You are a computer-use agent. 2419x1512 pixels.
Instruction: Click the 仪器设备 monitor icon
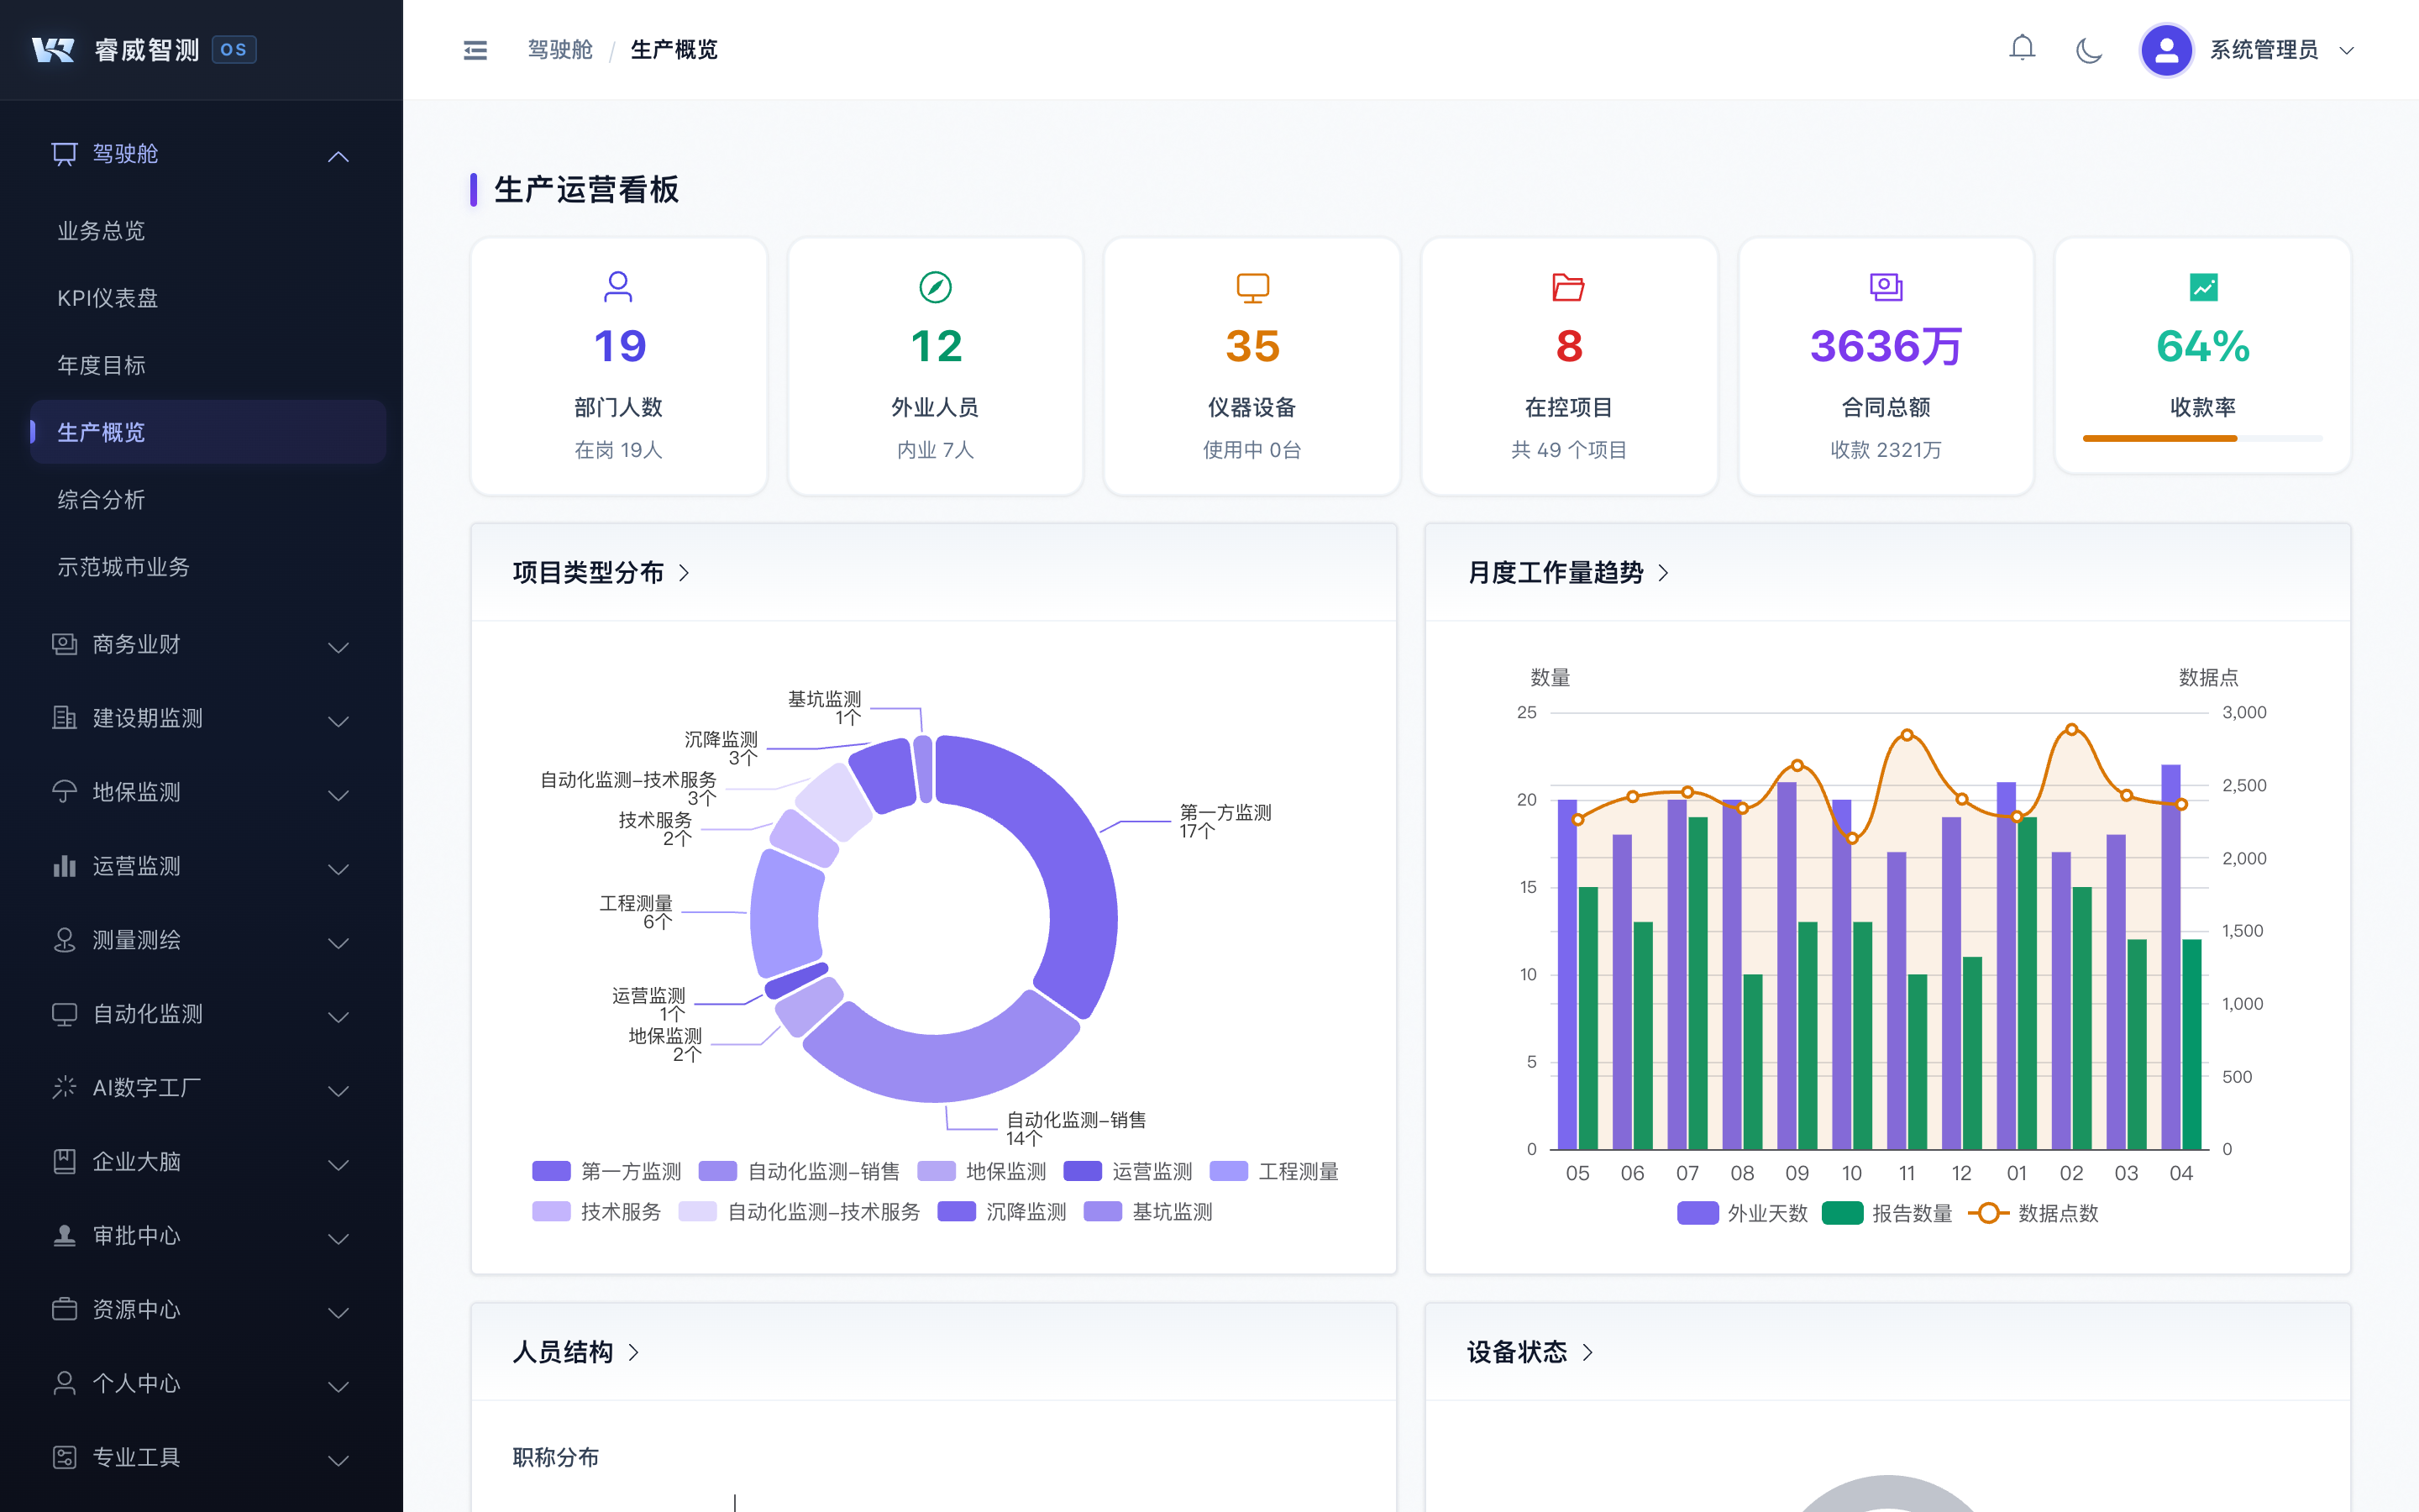tap(1251, 287)
